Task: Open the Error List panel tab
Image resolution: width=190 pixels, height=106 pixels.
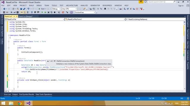Action: pos(7,95)
